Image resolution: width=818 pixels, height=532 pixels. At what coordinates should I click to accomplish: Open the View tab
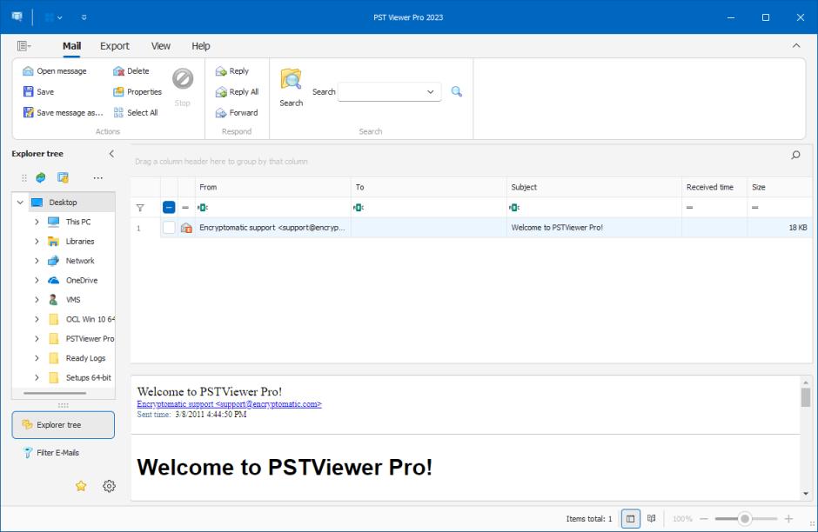pyautogui.click(x=161, y=46)
